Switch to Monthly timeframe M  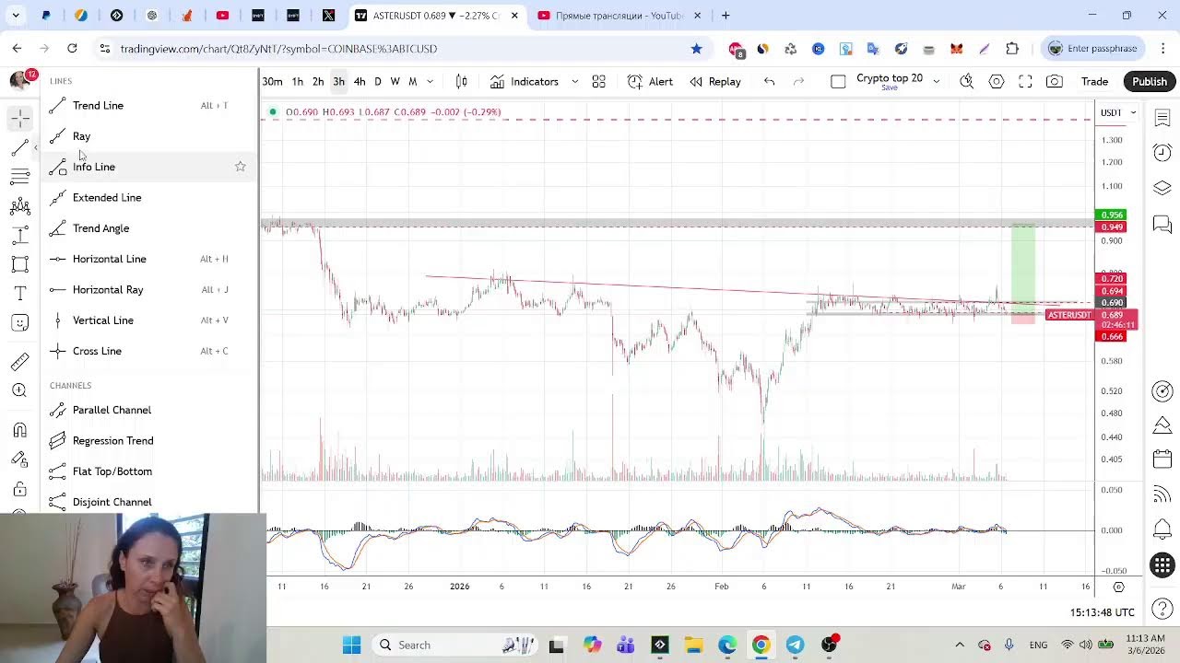(x=413, y=82)
